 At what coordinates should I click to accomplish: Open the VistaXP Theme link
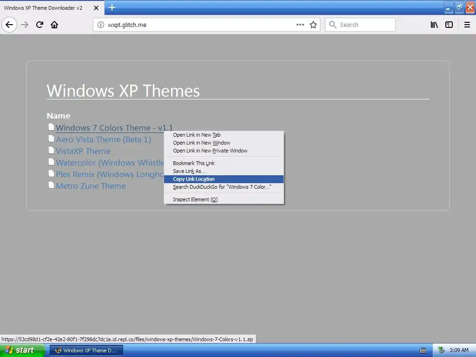tap(83, 151)
